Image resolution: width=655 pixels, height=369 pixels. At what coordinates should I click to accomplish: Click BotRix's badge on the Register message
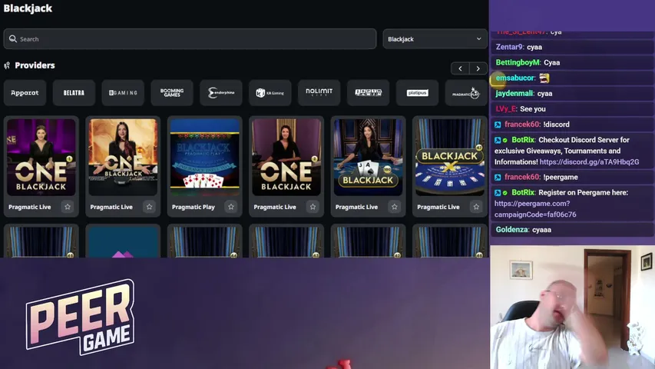point(498,193)
